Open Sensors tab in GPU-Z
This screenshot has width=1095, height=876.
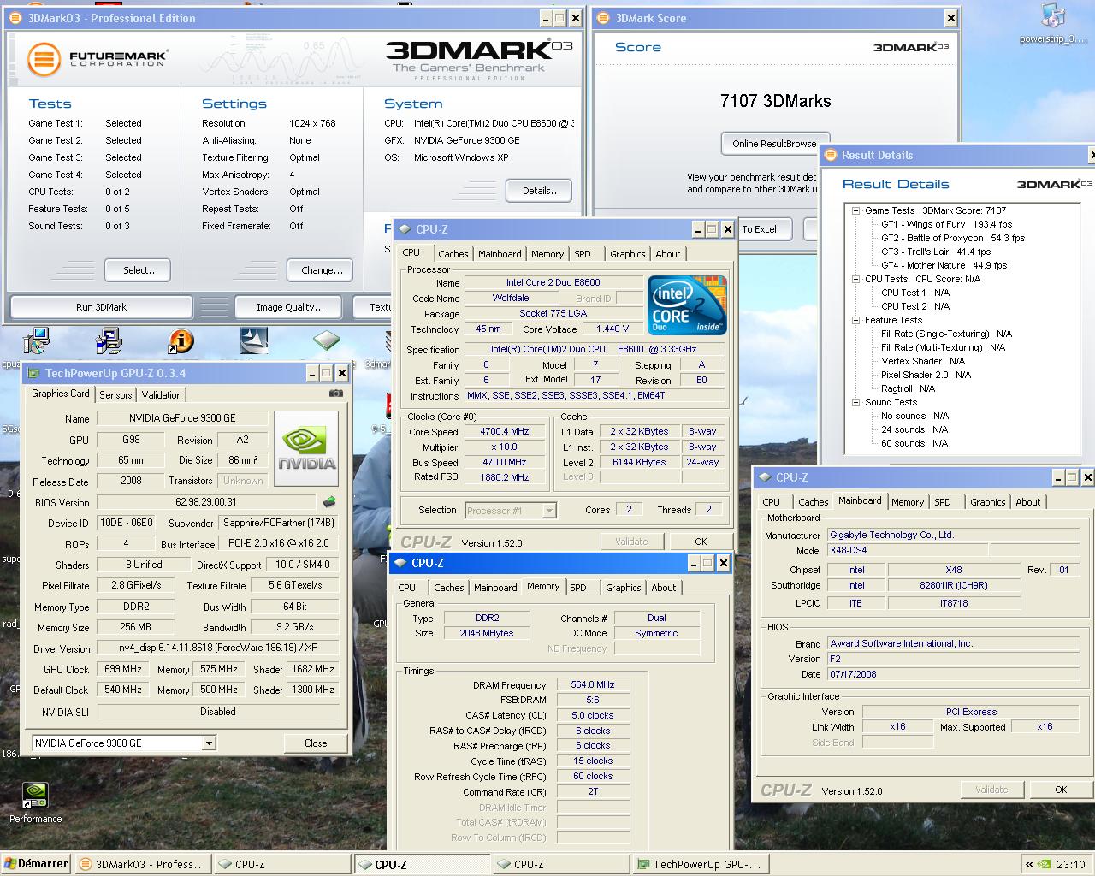point(115,395)
